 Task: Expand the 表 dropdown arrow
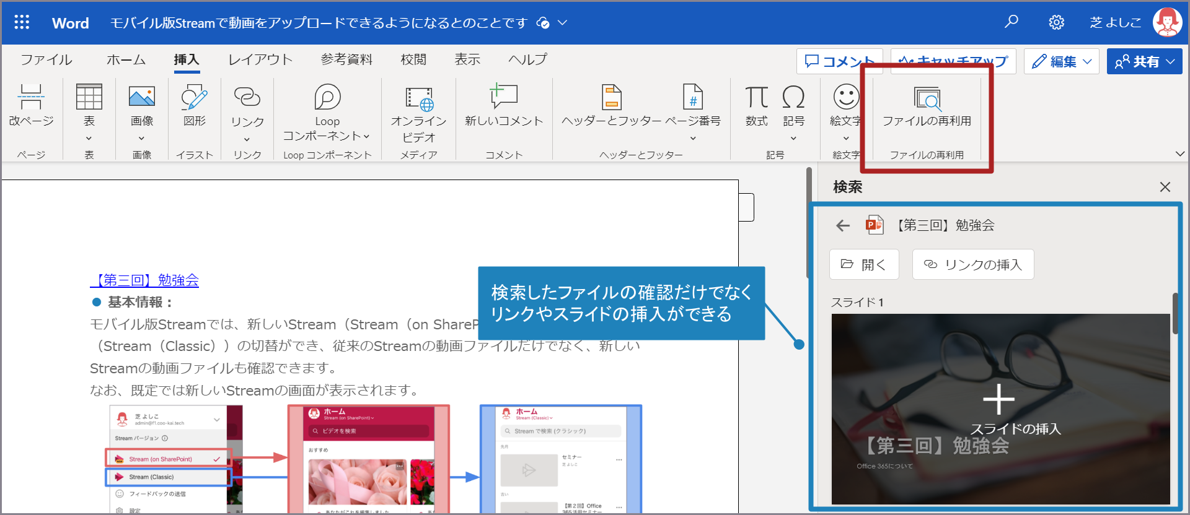click(x=89, y=139)
